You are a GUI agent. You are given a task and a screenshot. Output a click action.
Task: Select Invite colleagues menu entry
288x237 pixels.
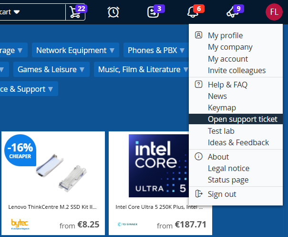pyautogui.click(x=237, y=70)
